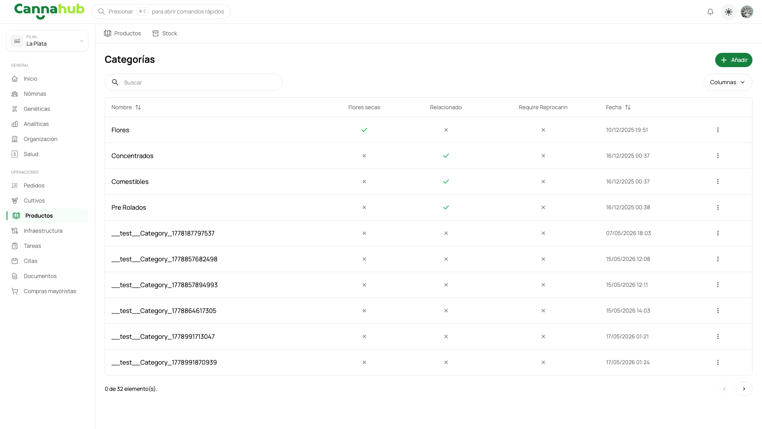
Task: Click the Compras mayoristas cart icon
Action: (15, 291)
